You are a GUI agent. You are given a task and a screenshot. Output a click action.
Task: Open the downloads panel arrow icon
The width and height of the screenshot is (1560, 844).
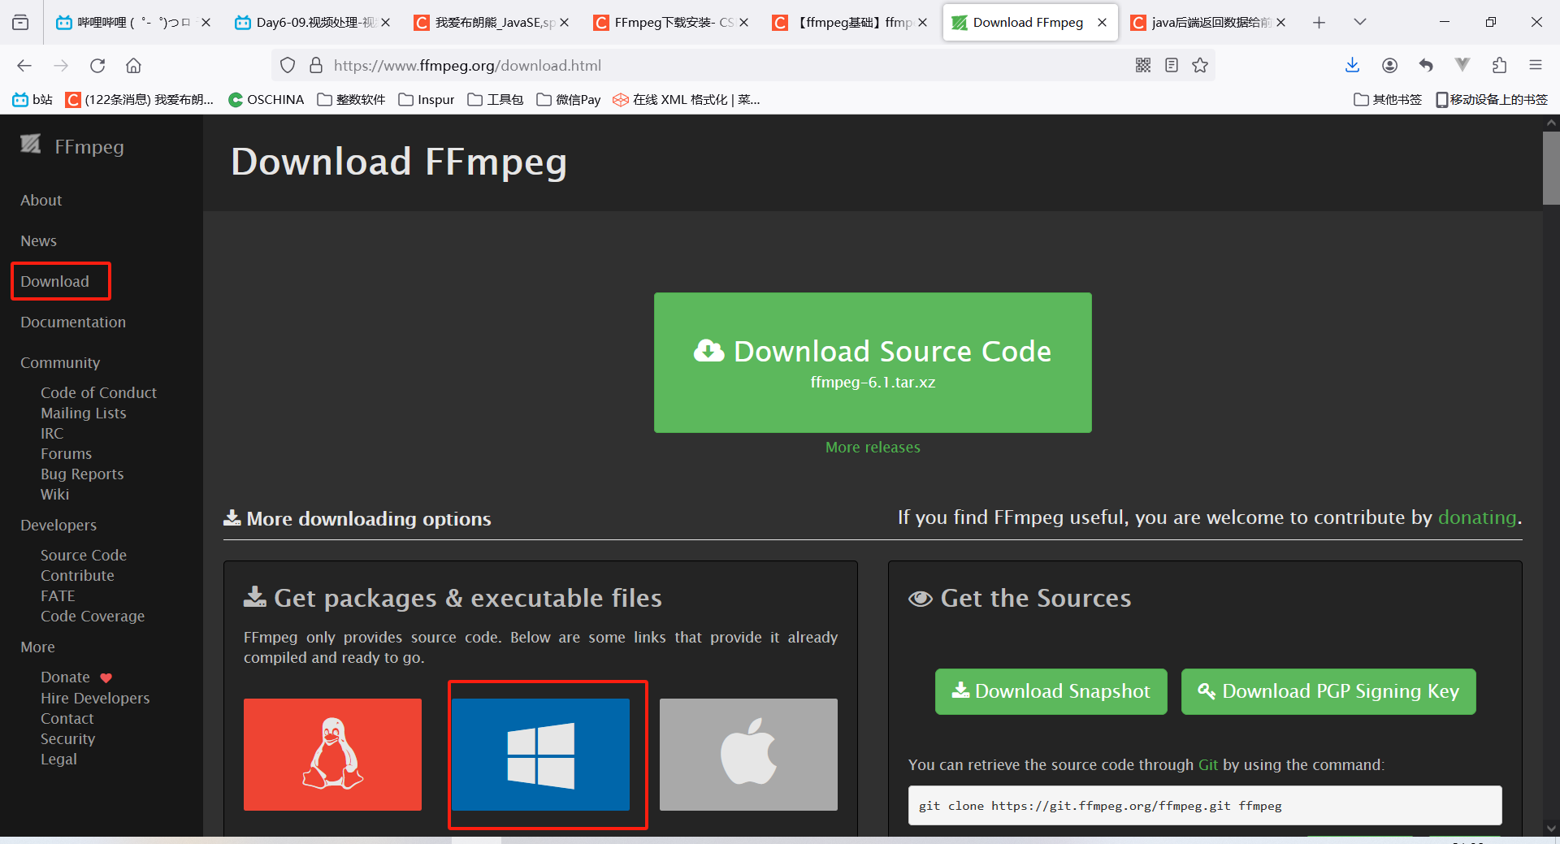coord(1352,66)
